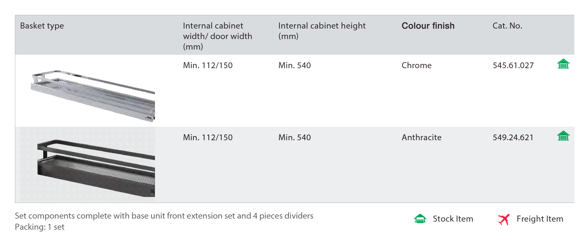This screenshot has width=588, height=242.
Task: Click Min. 112/150 in the Chrome row
Action: tap(208, 65)
